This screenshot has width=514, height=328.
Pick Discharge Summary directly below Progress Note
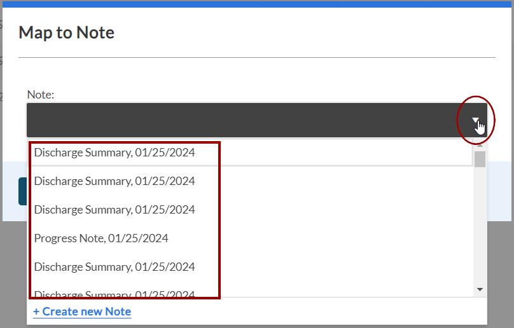[115, 267]
